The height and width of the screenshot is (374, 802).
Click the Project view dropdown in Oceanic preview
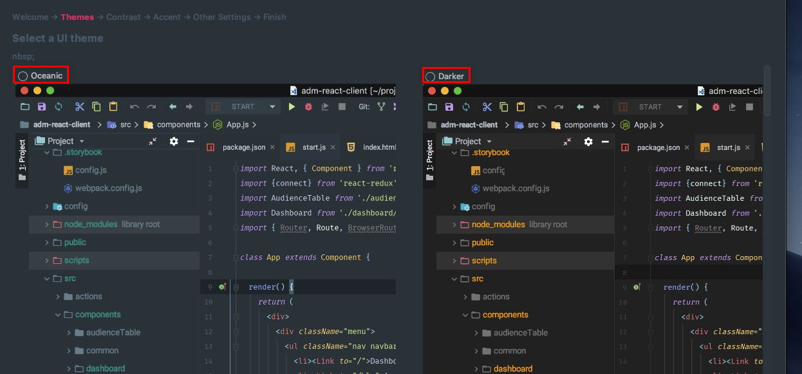(x=59, y=141)
